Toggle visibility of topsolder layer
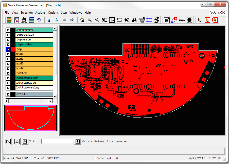Screen dimensions: 229x164 [8, 44]
